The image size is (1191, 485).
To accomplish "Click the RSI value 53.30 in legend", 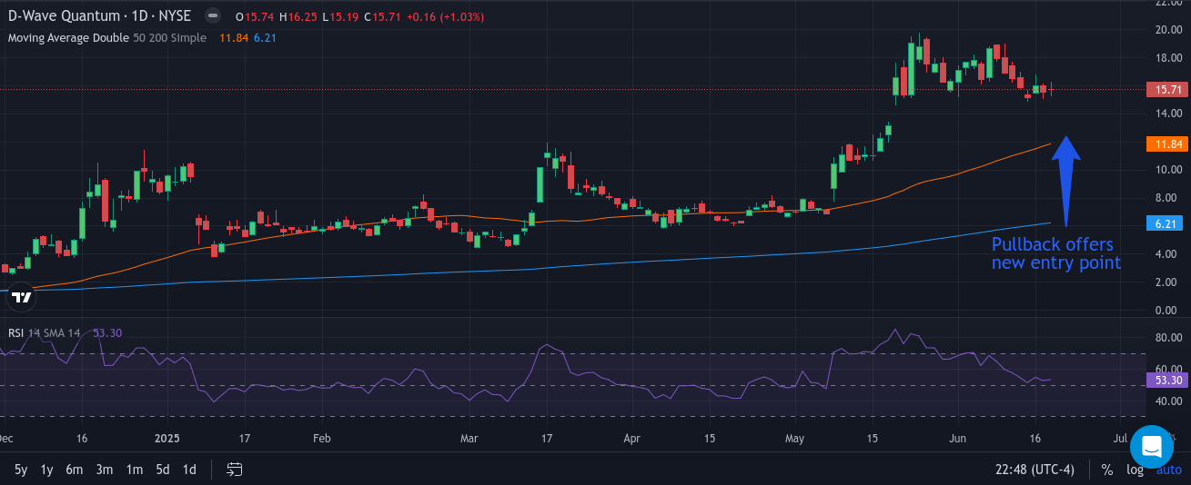I will click(107, 333).
